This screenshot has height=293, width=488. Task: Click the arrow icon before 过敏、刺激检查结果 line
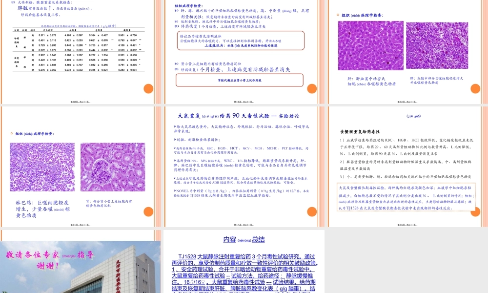174,140
